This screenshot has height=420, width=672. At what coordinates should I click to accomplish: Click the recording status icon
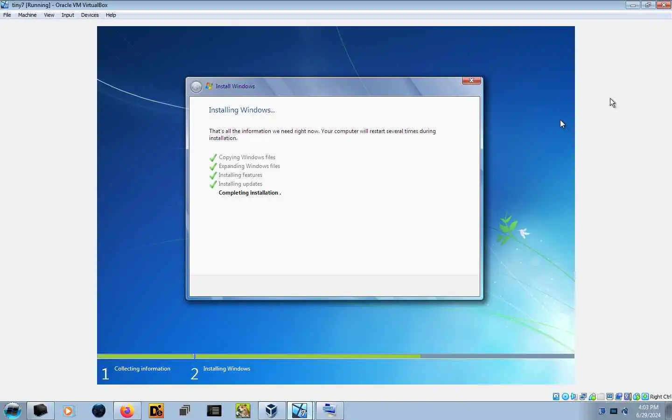(618, 397)
